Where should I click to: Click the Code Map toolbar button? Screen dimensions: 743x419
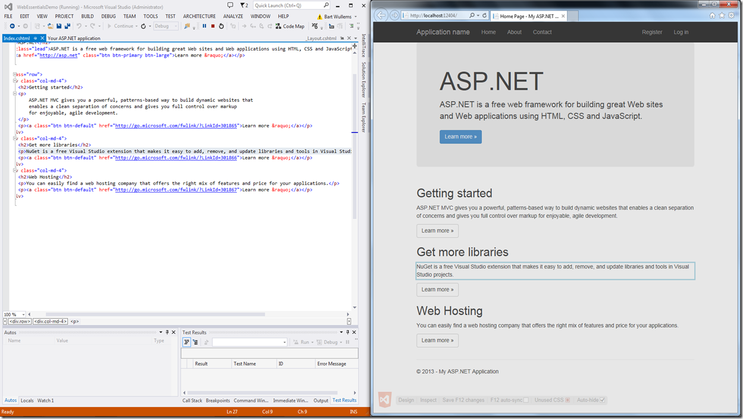point(290,26)
